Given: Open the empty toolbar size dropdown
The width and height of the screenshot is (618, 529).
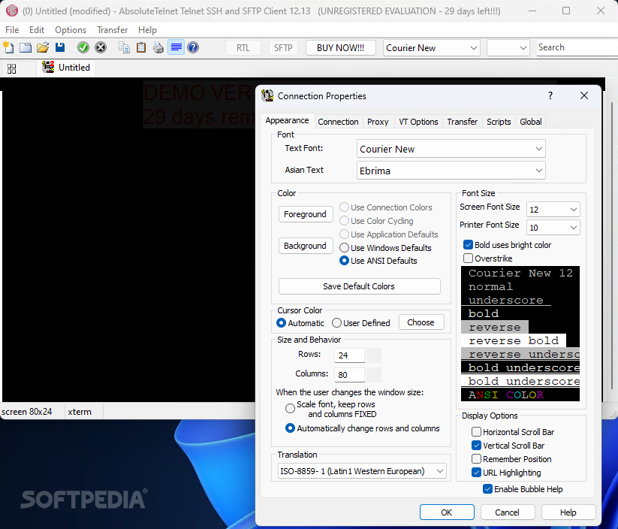Looking at the screenshot, I should pos(508,48).
